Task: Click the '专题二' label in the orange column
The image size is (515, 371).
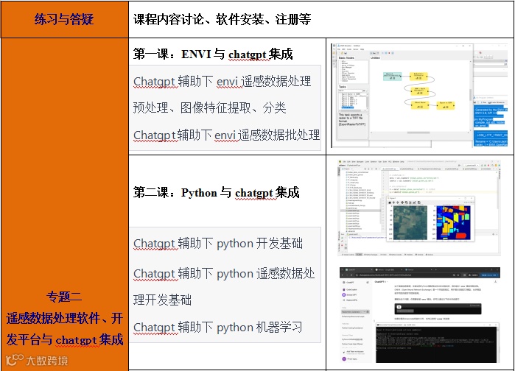Action: [x=64, y=297]
